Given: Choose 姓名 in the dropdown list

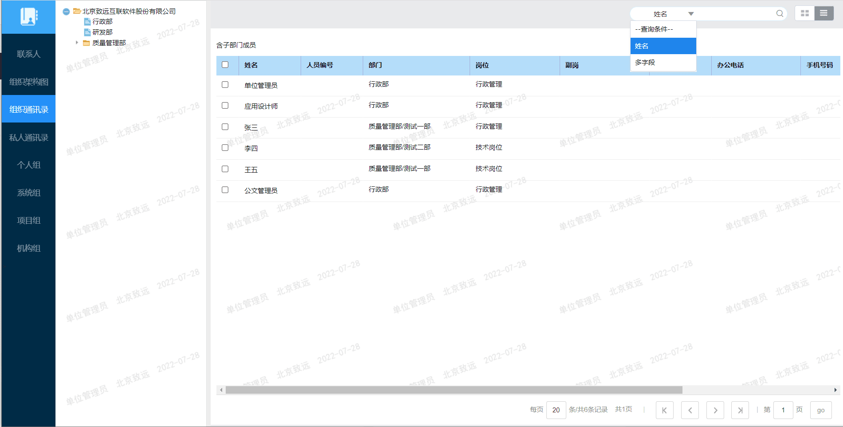Looking at the screenshot, I should coord(663,46).
